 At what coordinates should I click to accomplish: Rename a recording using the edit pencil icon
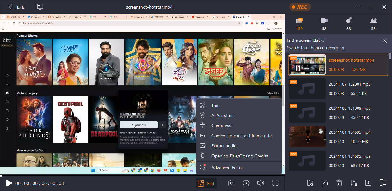pyautogui.click(x=324, y=183)
